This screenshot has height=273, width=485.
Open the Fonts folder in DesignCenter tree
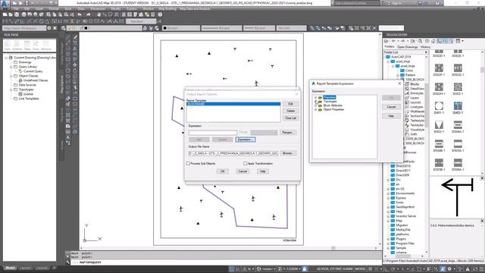click(x=399, y=202)
